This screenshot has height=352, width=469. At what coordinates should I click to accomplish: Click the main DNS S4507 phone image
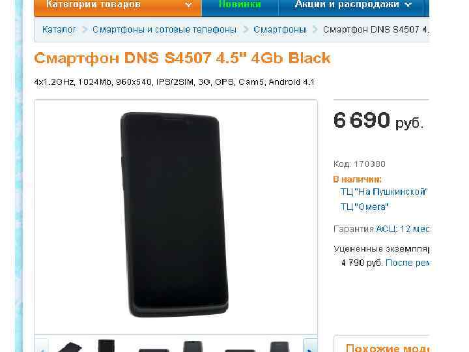(x=175, y=214)
